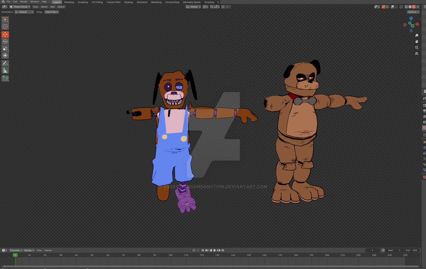The width and height of the screenshot is (426, 269).
Task: Open the Orientation Default dropdown
Action: point(24,12)
